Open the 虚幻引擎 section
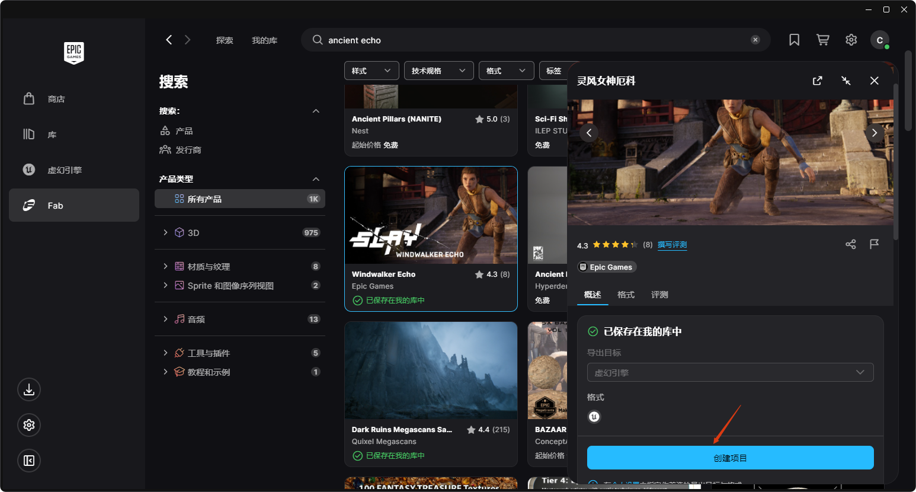Screen dimensions: 916x492 [74, 170]
